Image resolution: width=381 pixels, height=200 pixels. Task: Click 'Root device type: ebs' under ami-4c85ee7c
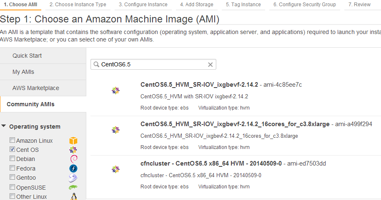[165, 108]
